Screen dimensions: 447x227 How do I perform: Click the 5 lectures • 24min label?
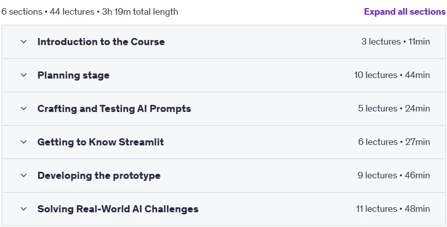tap(394, 108)
